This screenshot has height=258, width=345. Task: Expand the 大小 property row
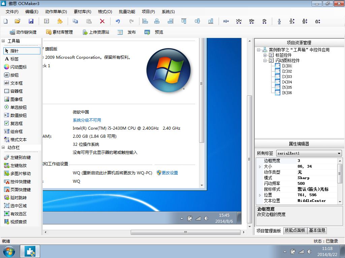coord(260,167)
